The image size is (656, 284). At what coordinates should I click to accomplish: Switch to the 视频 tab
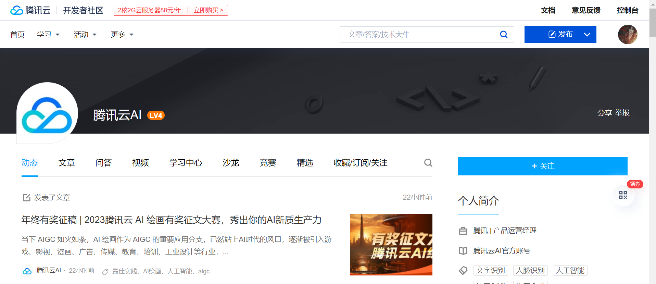point(141,163)
